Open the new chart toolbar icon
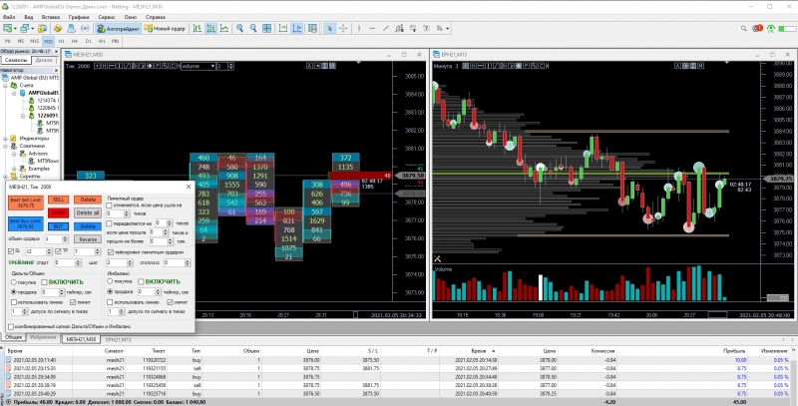 8,29
